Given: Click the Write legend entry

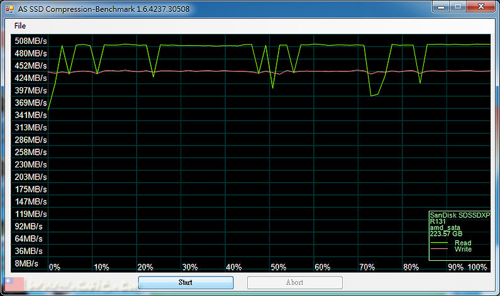Looking at the screenshot, I should 463,249.
